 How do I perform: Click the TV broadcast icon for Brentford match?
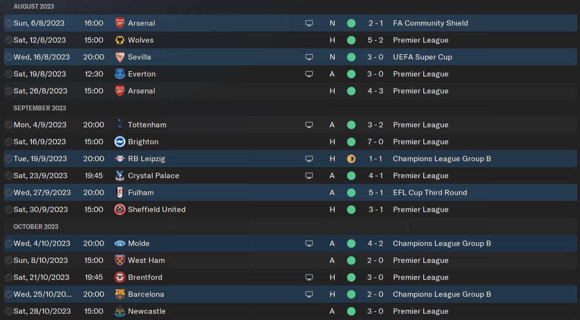pos(309,277)
